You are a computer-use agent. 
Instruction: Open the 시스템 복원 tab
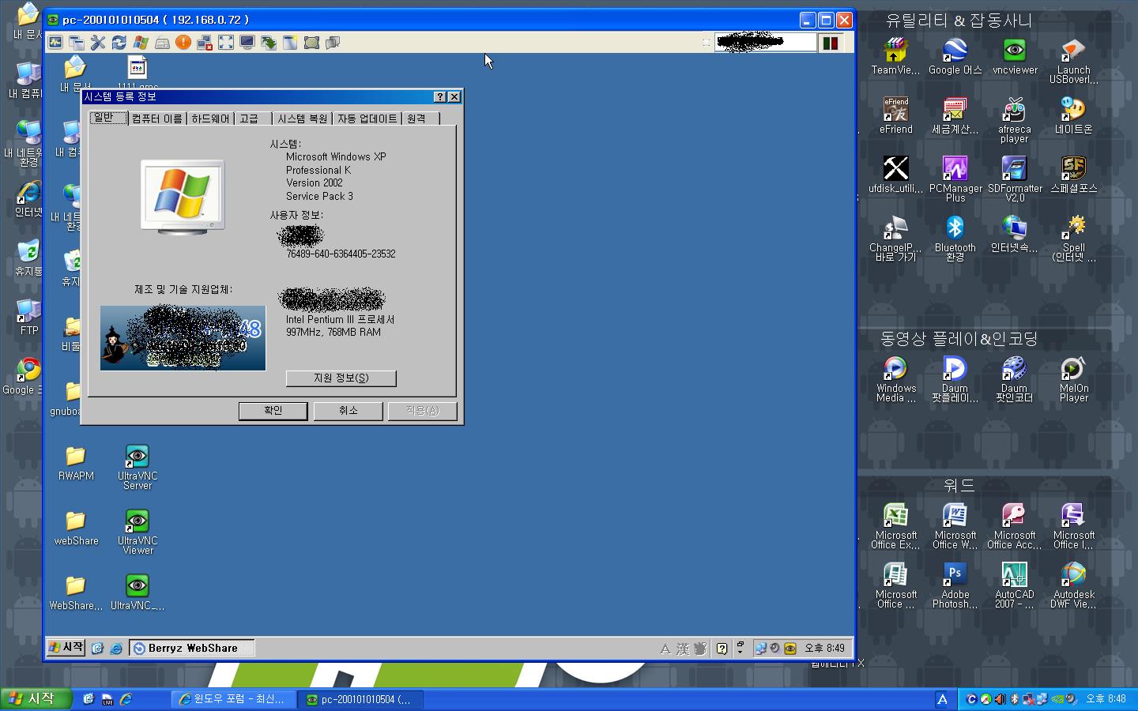pyautogui.click(x=302, y=118)
